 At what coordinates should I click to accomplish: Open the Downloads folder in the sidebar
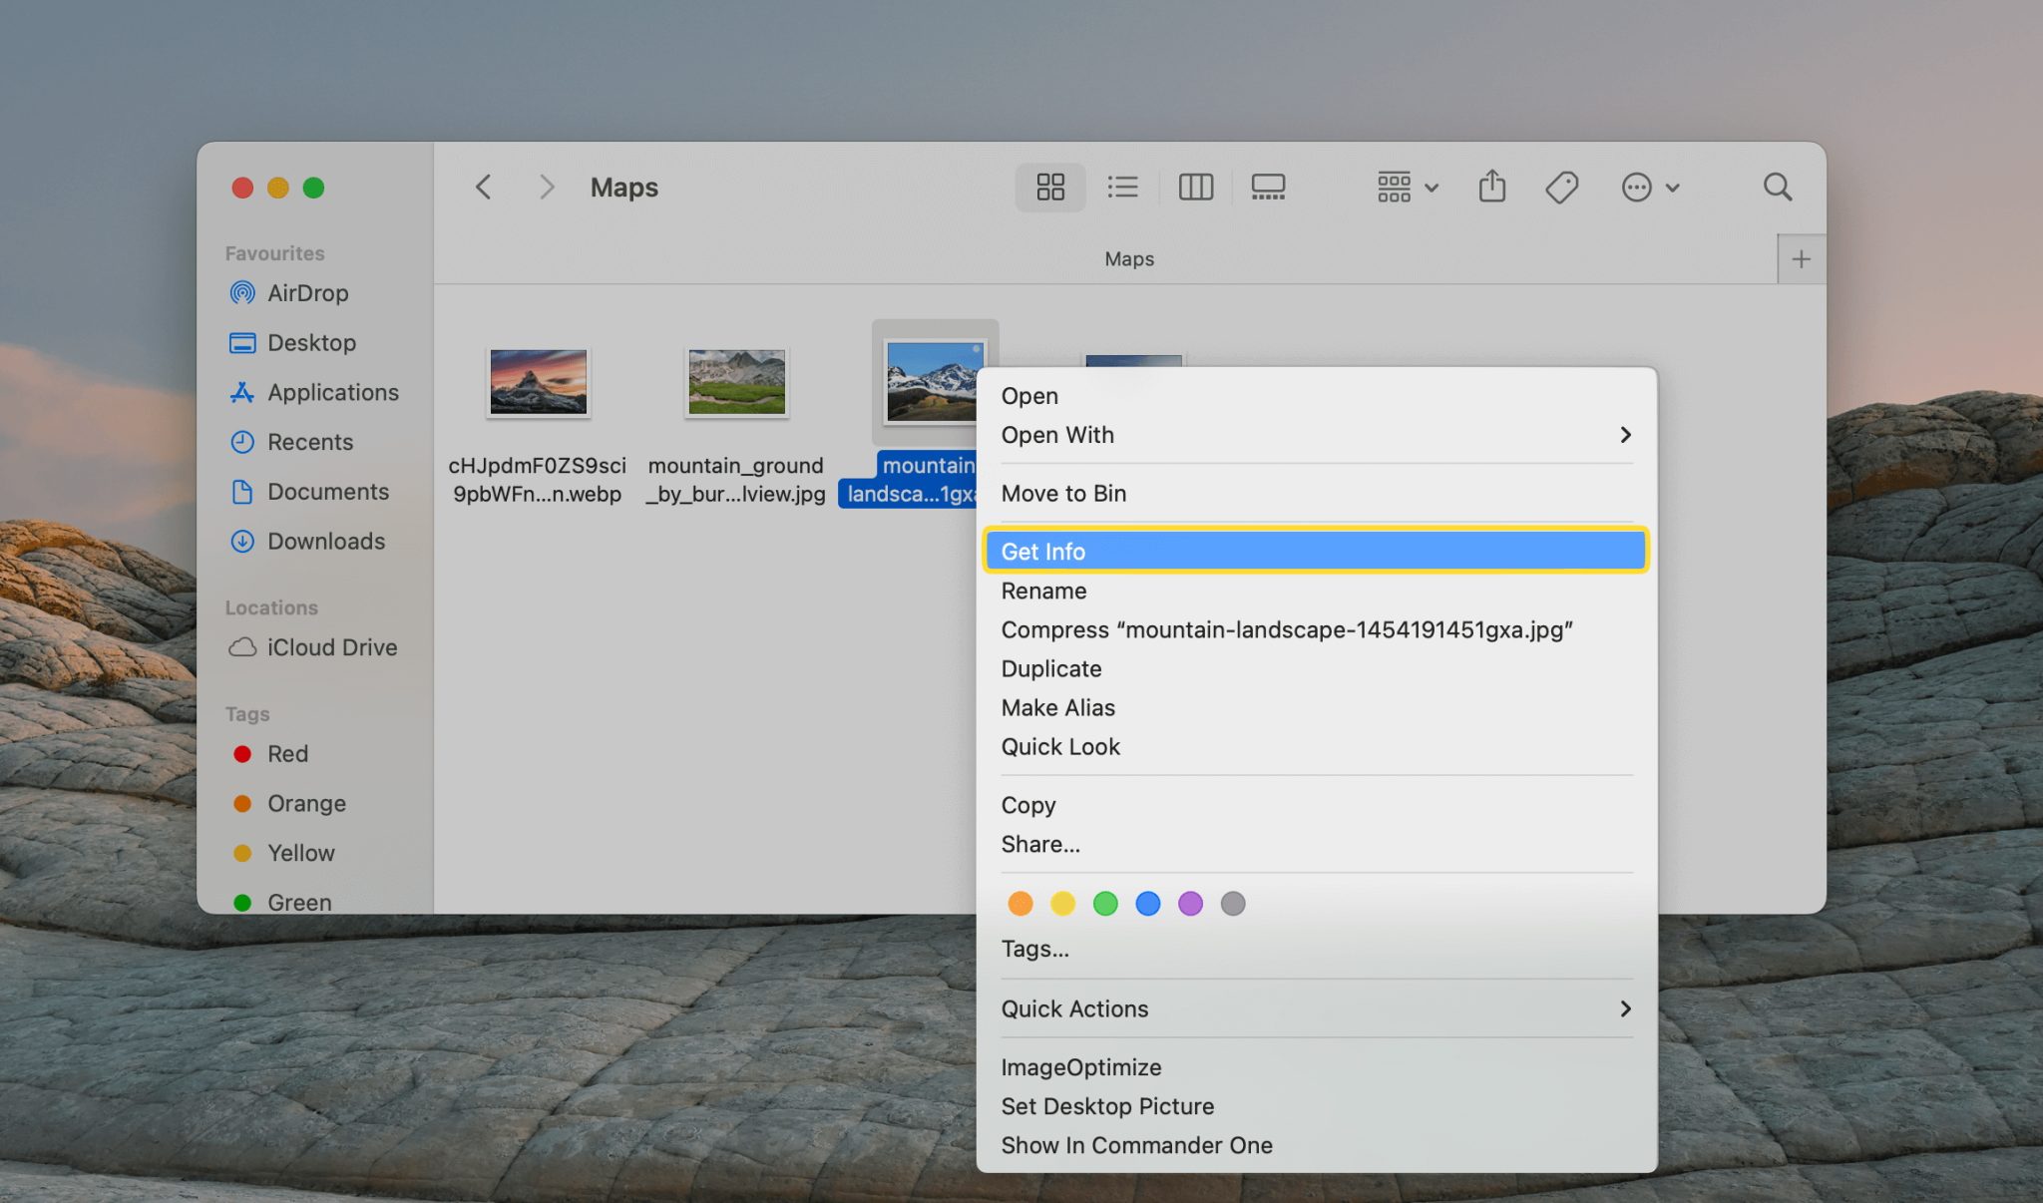326,541
